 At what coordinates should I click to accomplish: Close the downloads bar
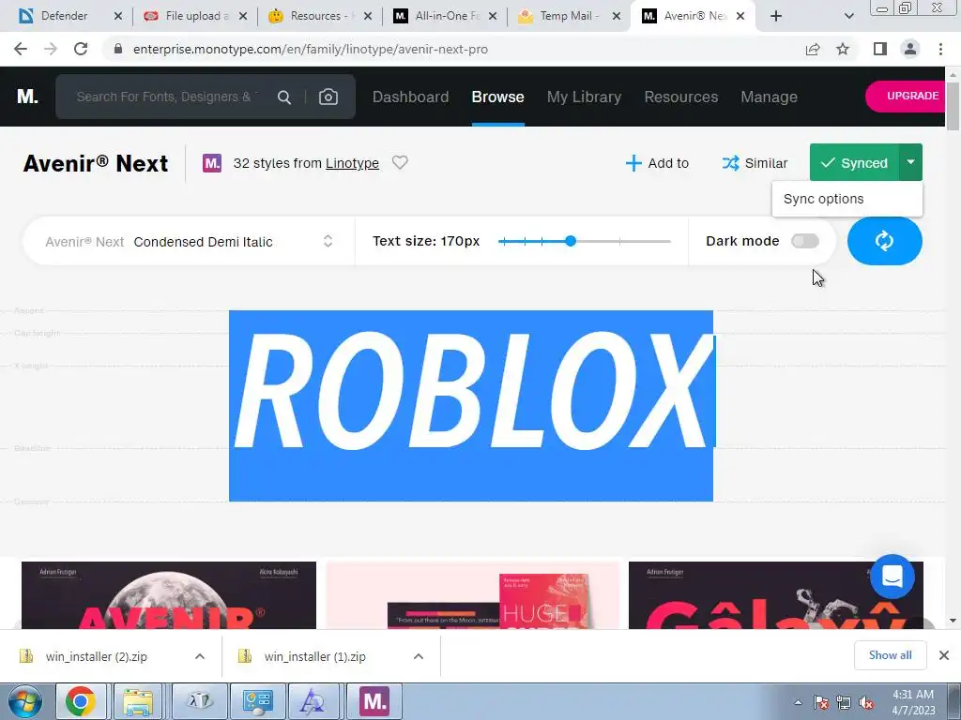pyautogui.click(x=944, y=655)
